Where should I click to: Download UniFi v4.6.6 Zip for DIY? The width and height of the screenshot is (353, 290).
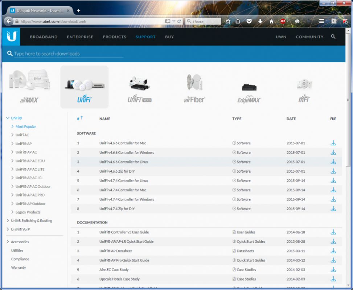pos(333,171)
